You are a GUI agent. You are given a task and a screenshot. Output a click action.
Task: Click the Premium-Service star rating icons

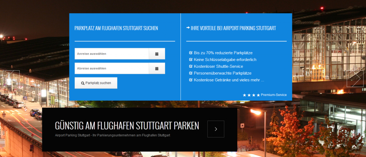pyautogui.click(x=251, y=95)
